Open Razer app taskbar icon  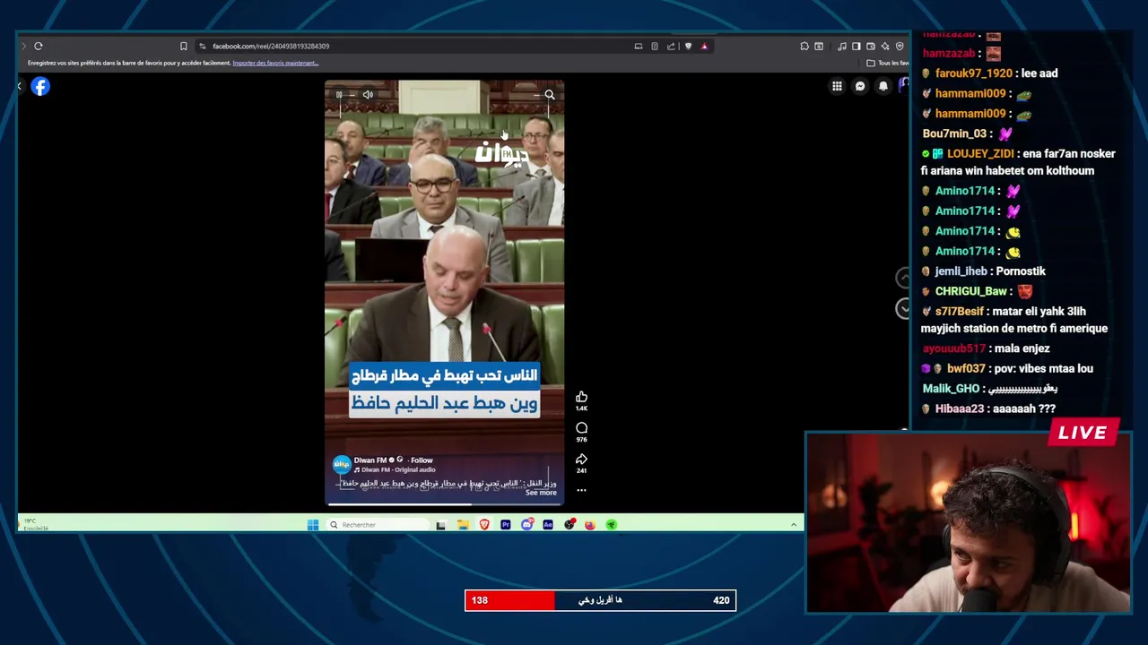[x=612, y=525]
